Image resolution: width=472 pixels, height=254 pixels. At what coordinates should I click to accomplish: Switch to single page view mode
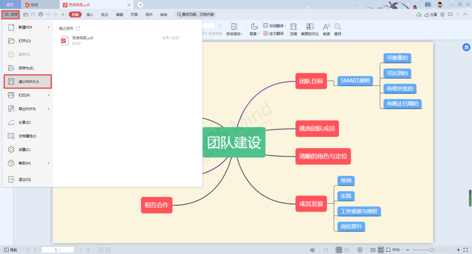[x=339, y=250]
